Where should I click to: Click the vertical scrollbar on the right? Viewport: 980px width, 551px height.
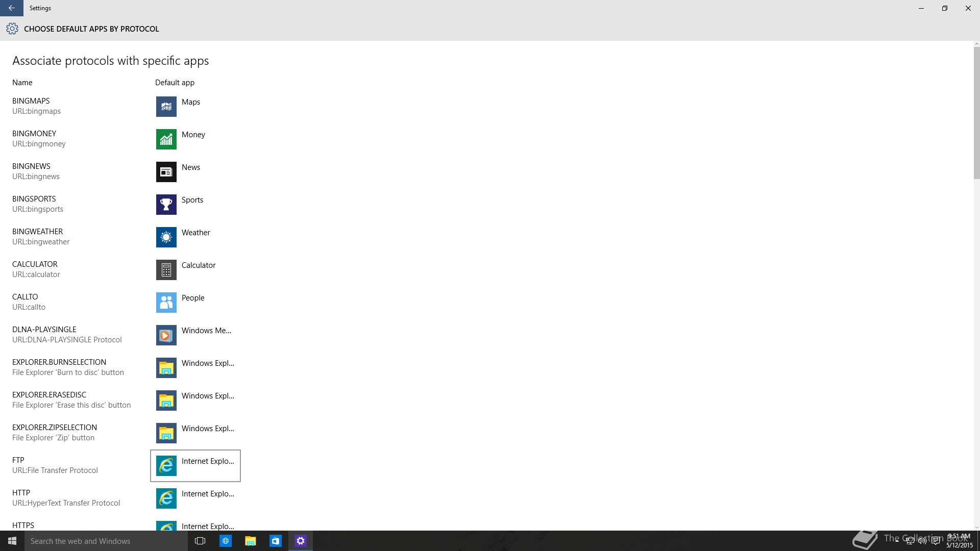point(976,112)
